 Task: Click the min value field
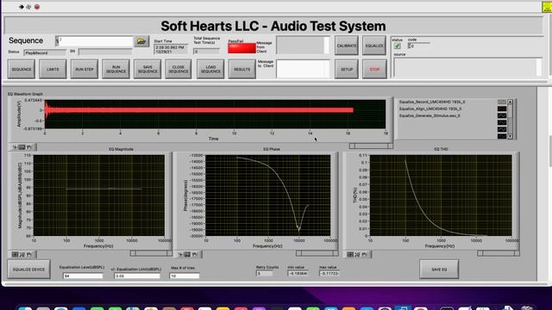298,273
